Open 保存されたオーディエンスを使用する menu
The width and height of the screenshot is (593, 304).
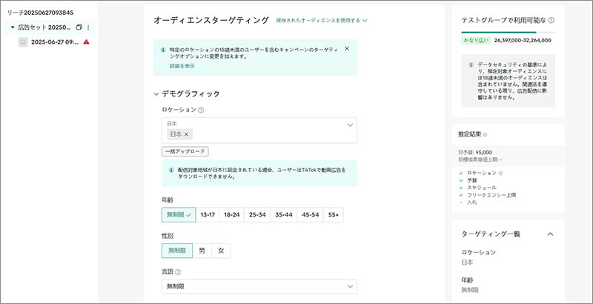[x=322, y=21]
